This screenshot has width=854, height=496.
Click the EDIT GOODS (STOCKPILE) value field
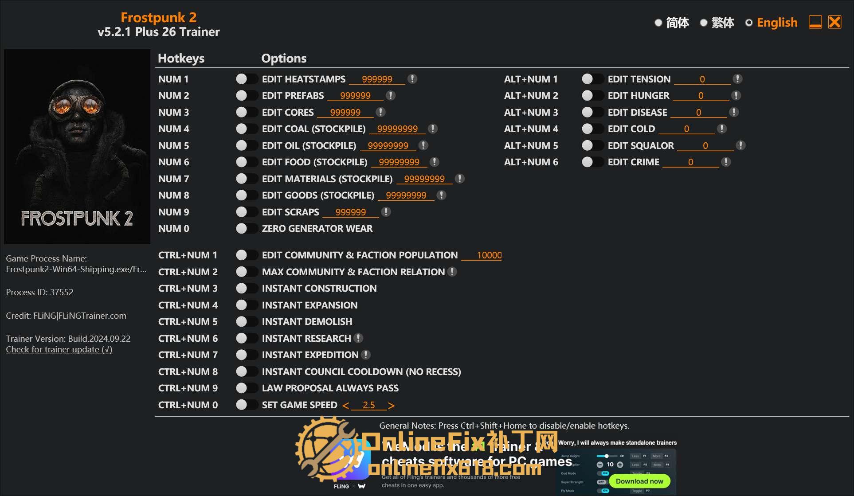coord(406,195)
